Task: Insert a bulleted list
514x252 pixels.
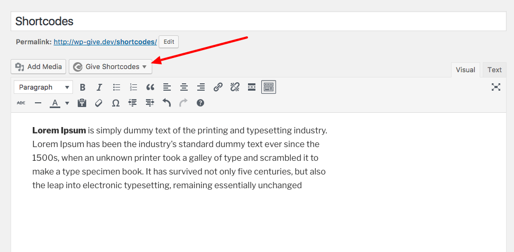Action: click(117, 88)
